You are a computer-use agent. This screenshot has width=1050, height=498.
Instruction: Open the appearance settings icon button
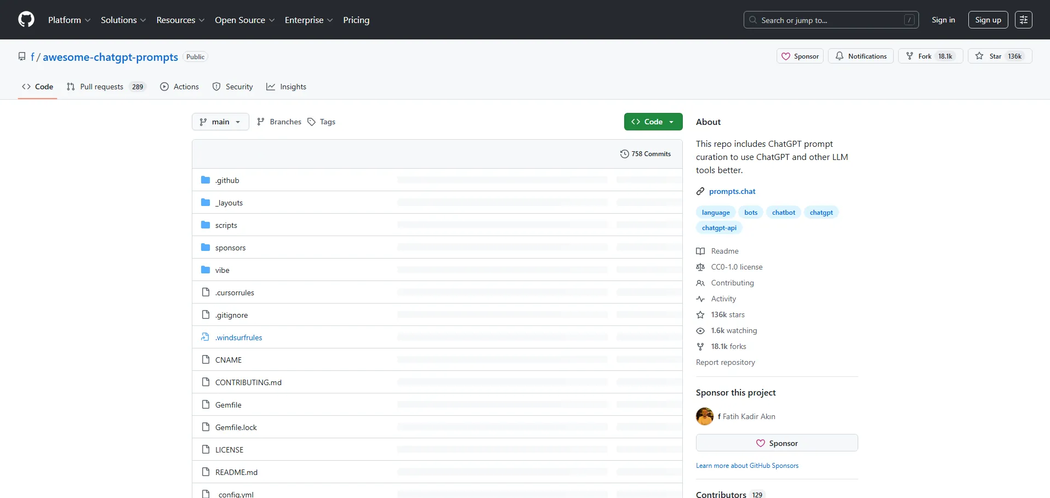coord(1023,20)
